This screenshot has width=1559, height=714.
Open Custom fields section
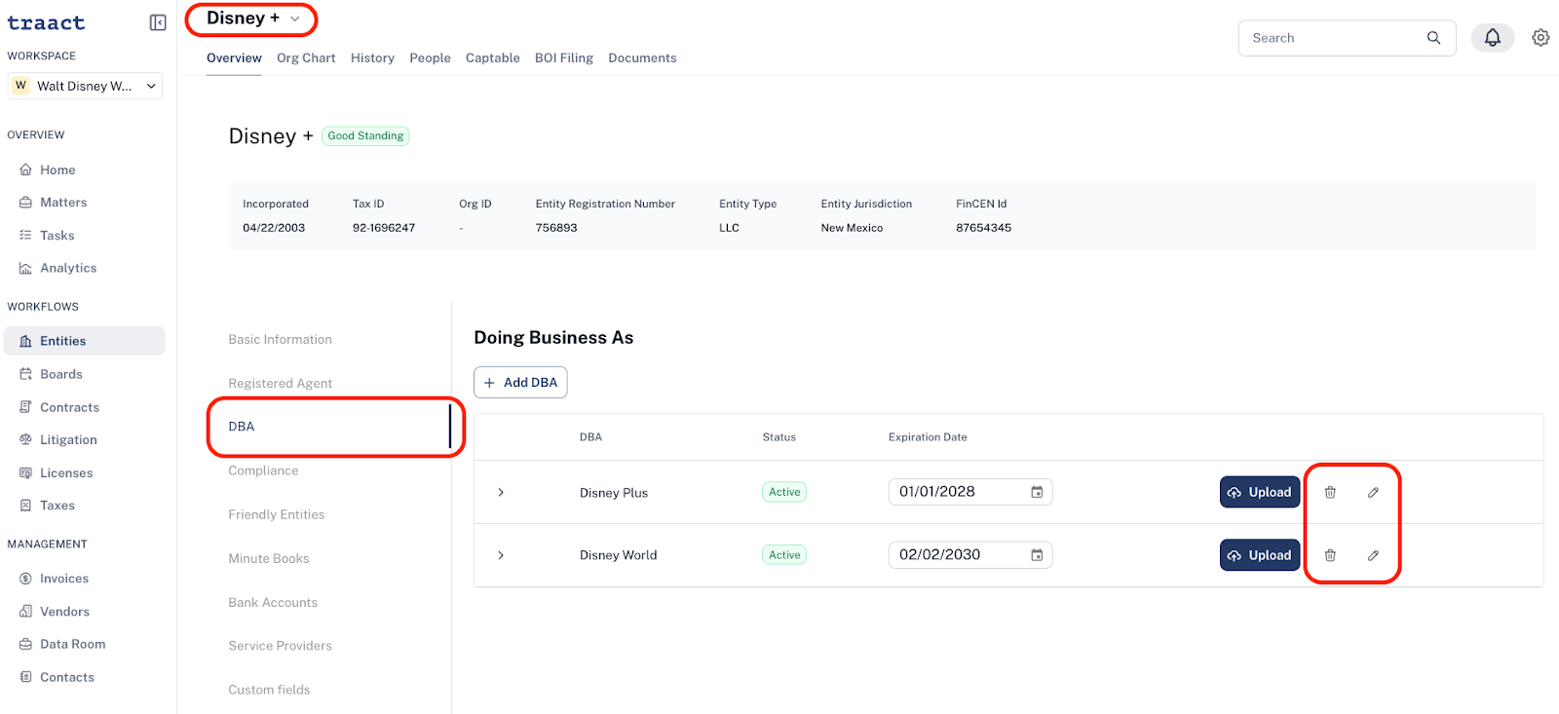tap(269, 690)
